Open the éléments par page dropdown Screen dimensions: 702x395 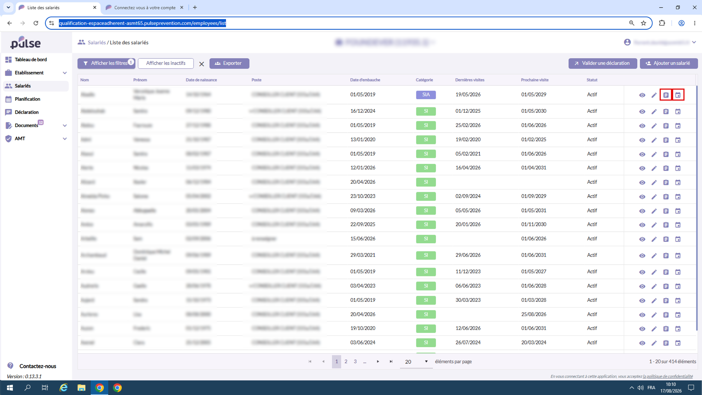(416, 362)
